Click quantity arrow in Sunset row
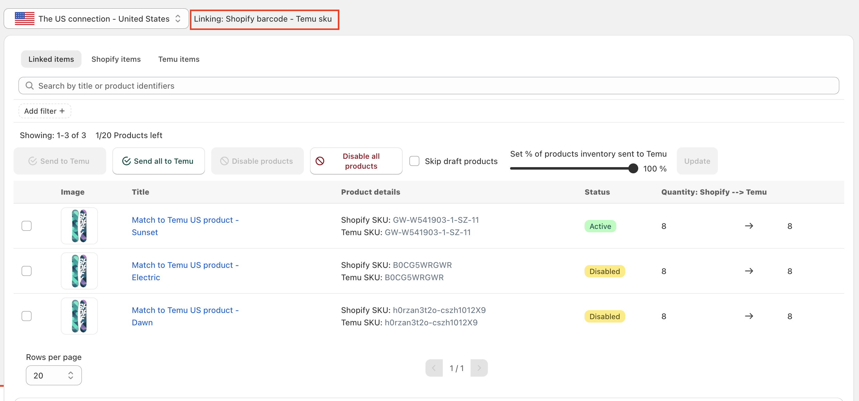Screen dimensions: 859x401 (x=749, y=226)
